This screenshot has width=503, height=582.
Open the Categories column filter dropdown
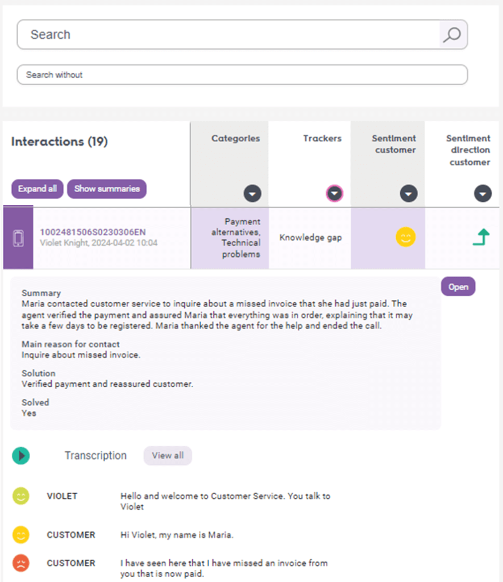click(252, 194)
